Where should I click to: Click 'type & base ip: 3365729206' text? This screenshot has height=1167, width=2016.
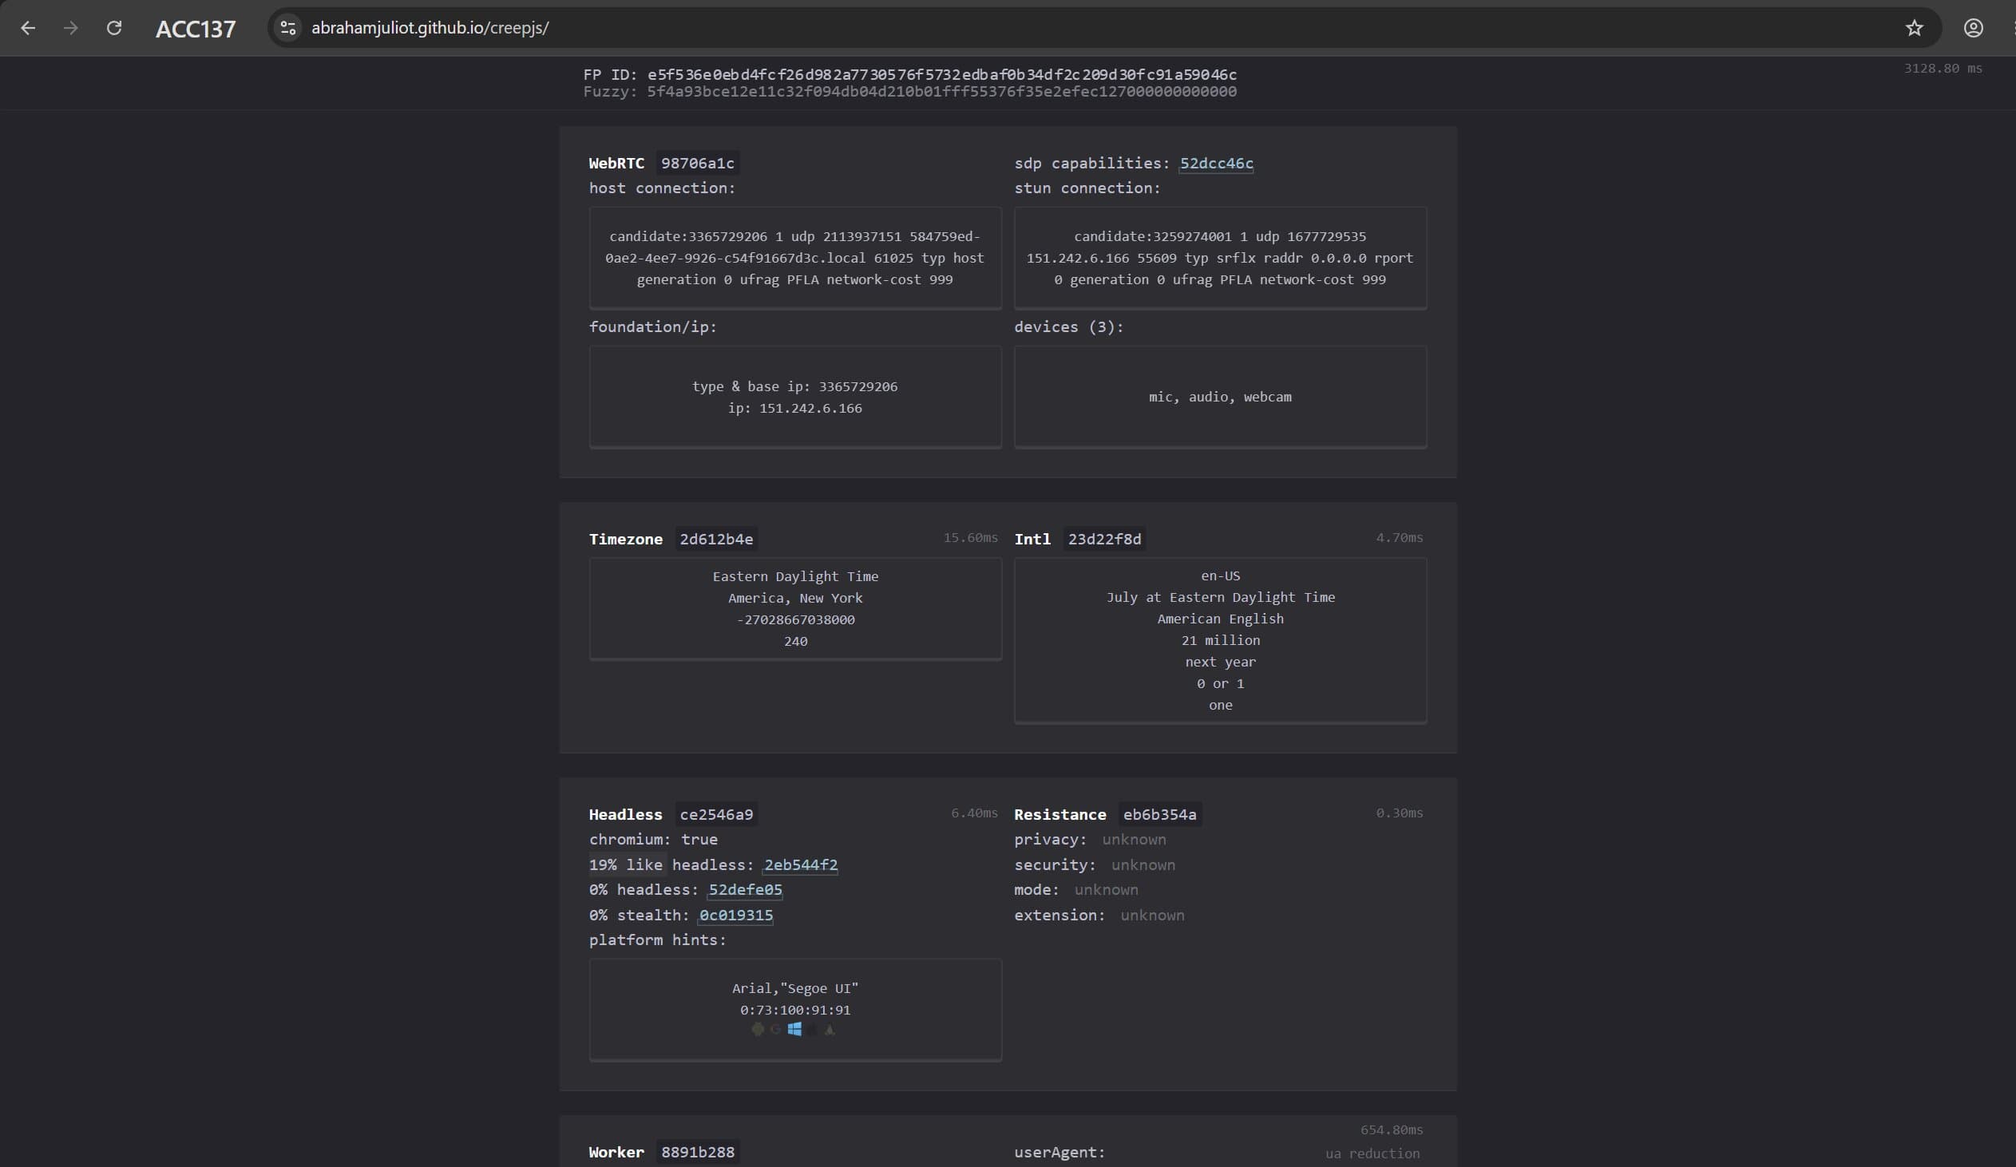[x=794, y=386]
